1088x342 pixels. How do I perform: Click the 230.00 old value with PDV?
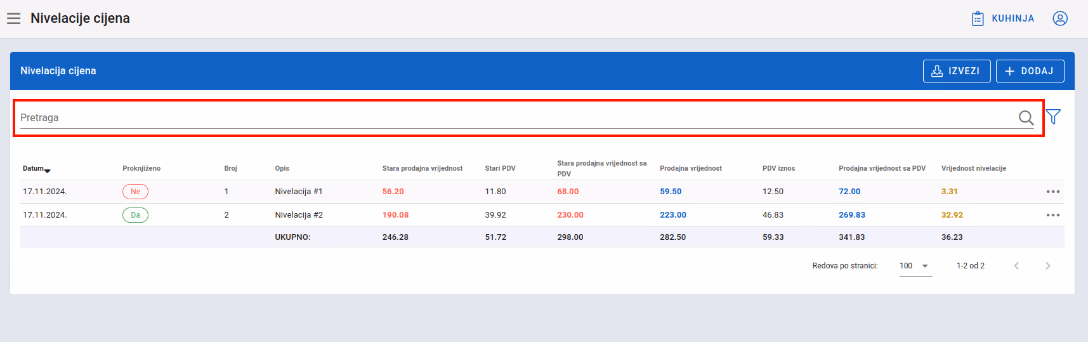point(570,215)
